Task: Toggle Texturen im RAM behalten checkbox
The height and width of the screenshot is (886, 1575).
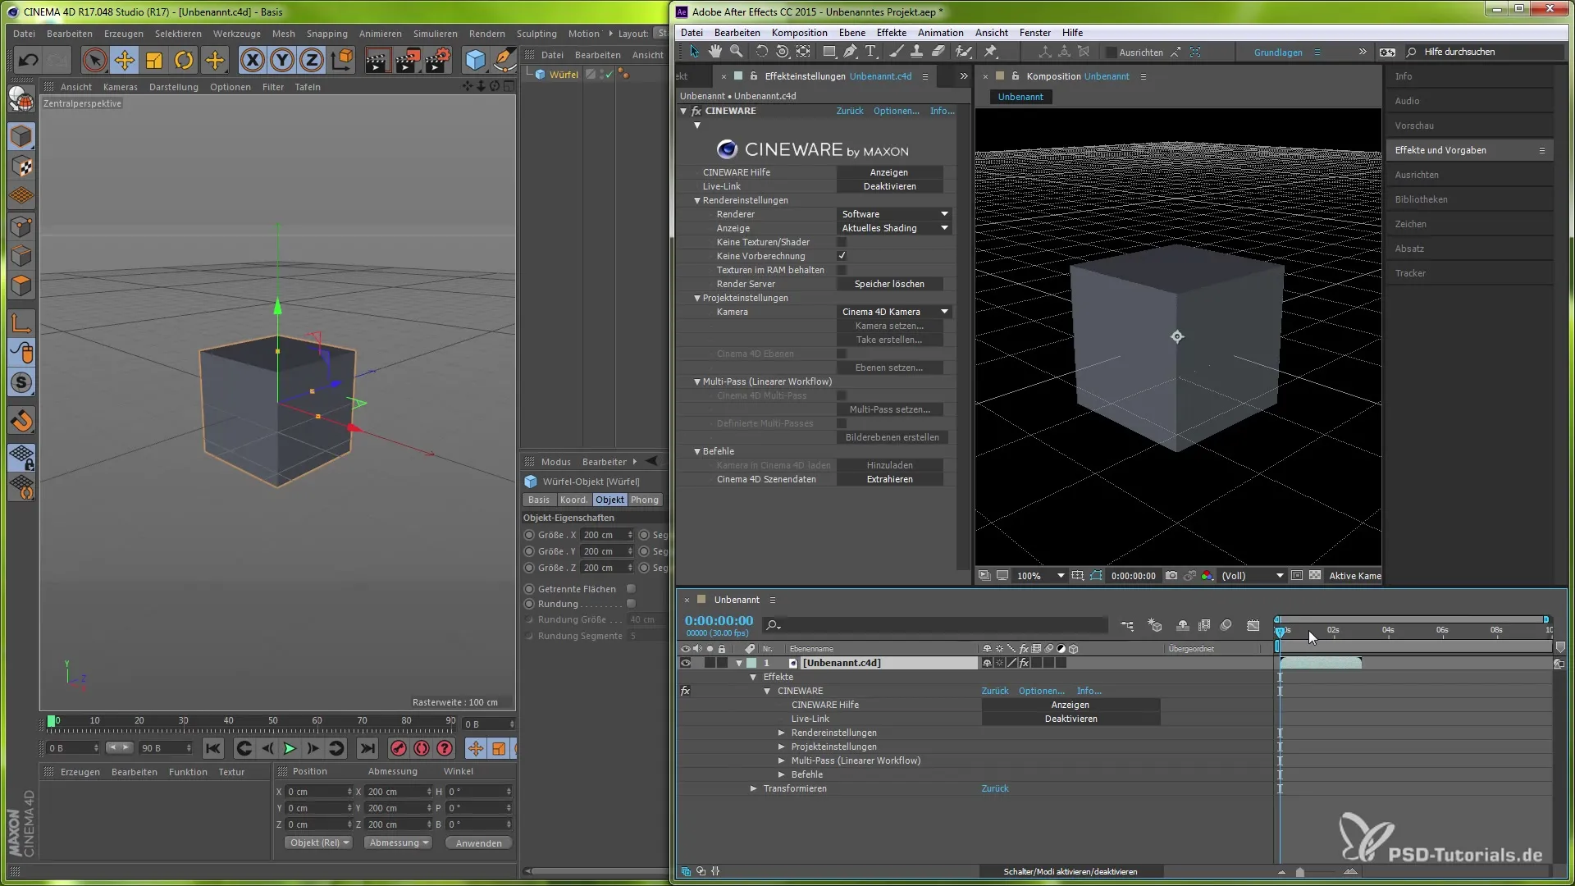Action: [841, 270]
